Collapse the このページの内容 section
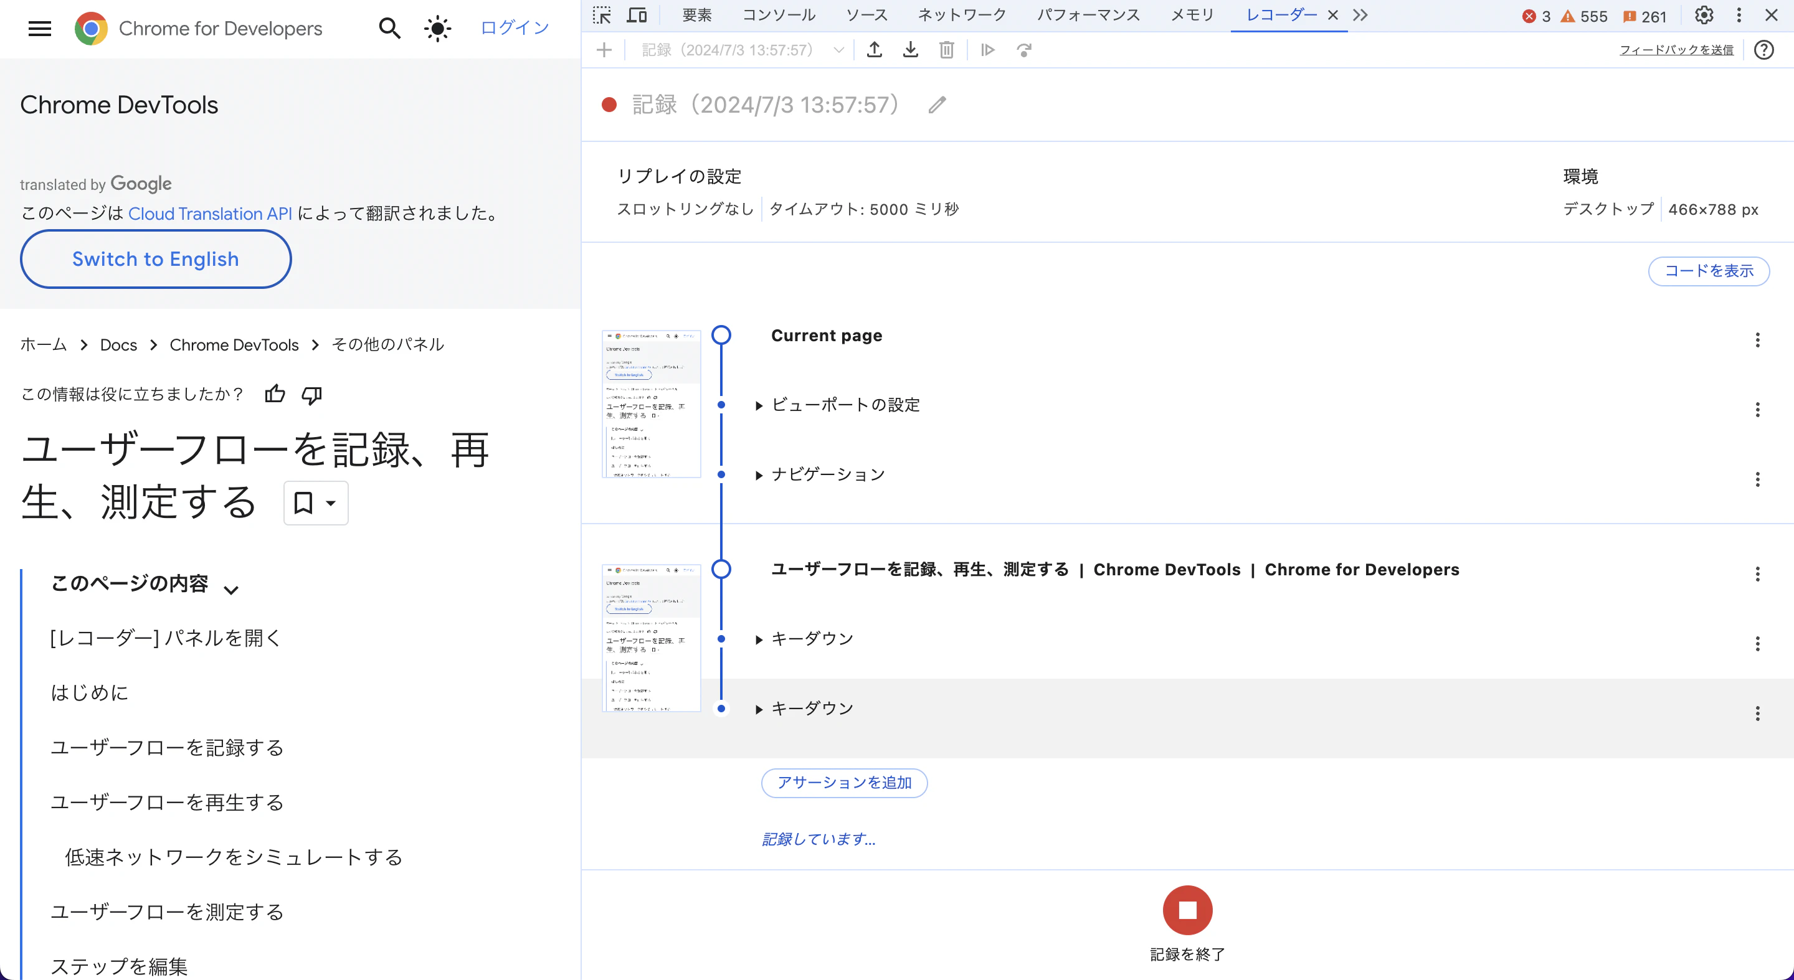The width and height of the screenshot is (1794, 980). coord(231,590)
